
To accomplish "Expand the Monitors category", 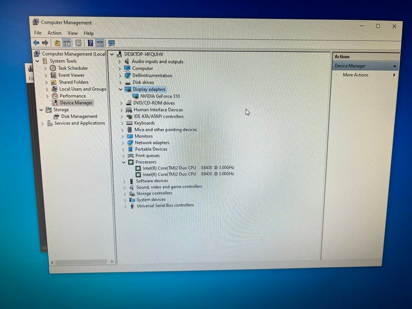I will (123, 136).
